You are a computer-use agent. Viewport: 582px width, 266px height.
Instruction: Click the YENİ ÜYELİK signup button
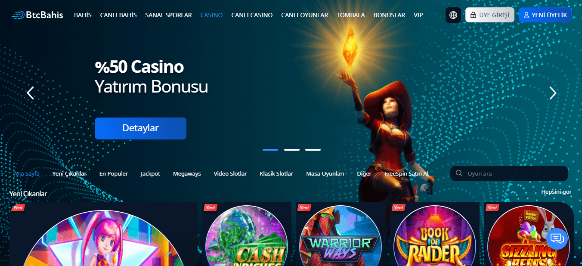[x=545, y=15]
